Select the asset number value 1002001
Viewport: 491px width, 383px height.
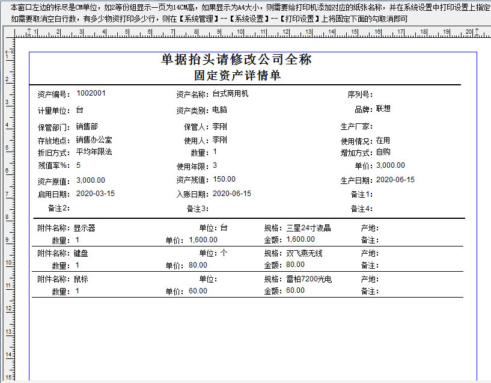tap(91, 93)
